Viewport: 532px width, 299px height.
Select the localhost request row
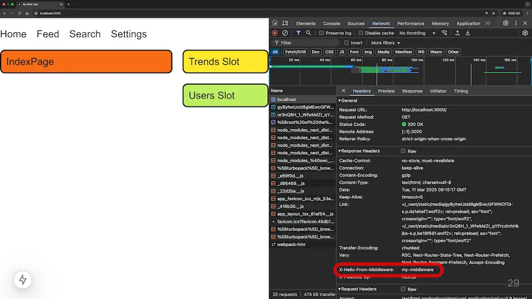coord(303,99)
